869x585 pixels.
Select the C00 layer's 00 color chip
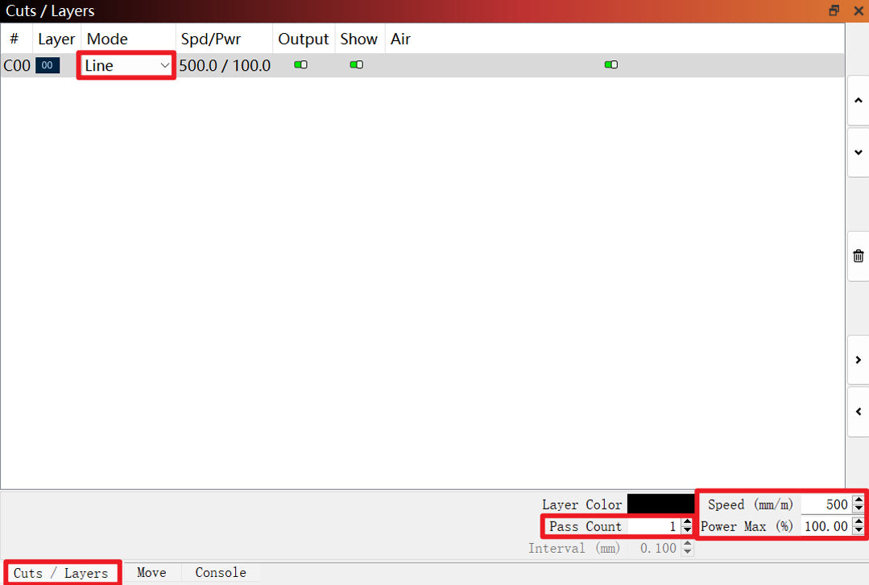[x=48, y=65]
